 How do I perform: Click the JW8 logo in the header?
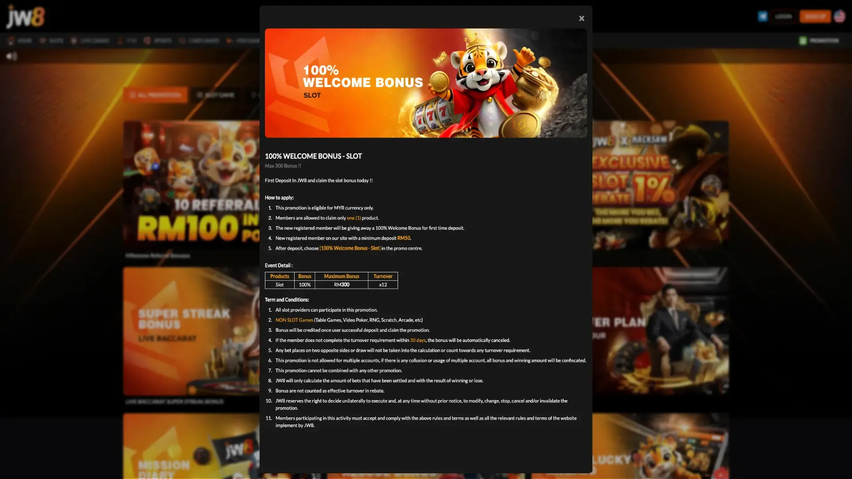click(26, 17)
